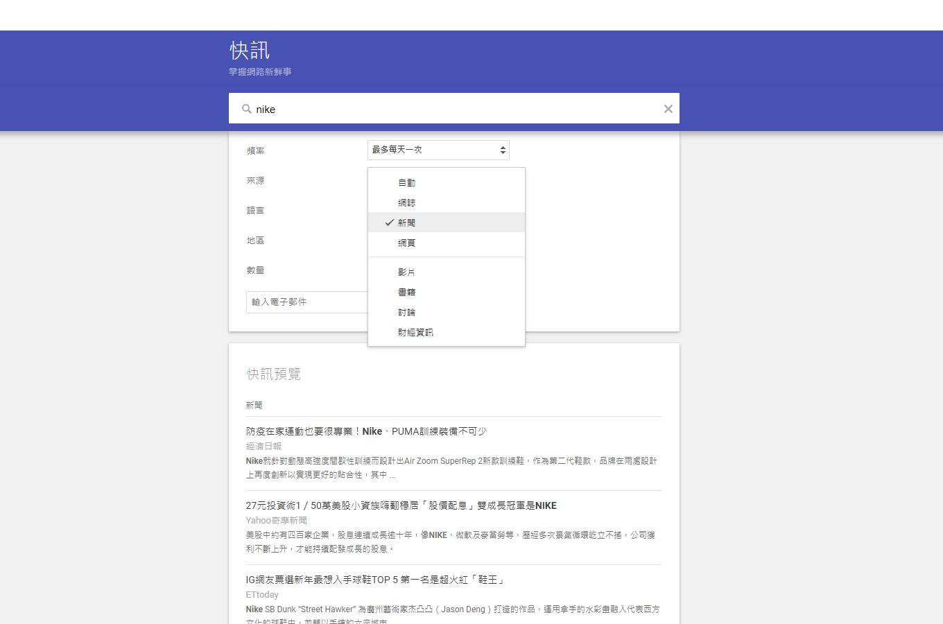
Task: Click the 來源 row to expand its options
Action: coord(255,180)
